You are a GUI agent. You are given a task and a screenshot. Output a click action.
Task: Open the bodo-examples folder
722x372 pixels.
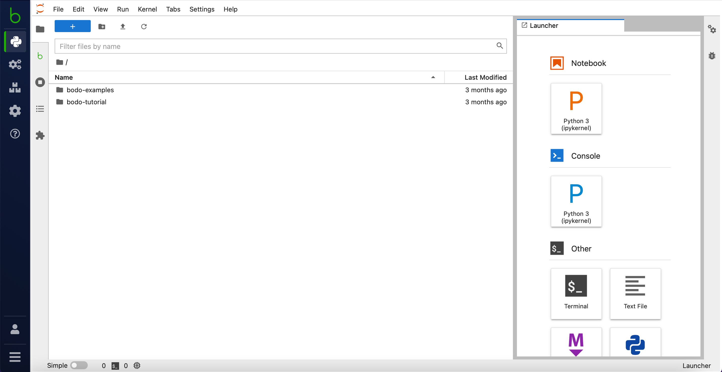(x=90, y=90)
